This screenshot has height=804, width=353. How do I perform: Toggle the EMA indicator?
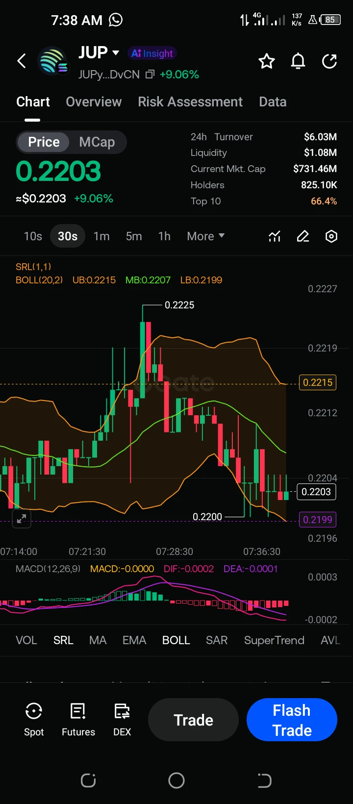pyautogui.click(x=134, y=640)
